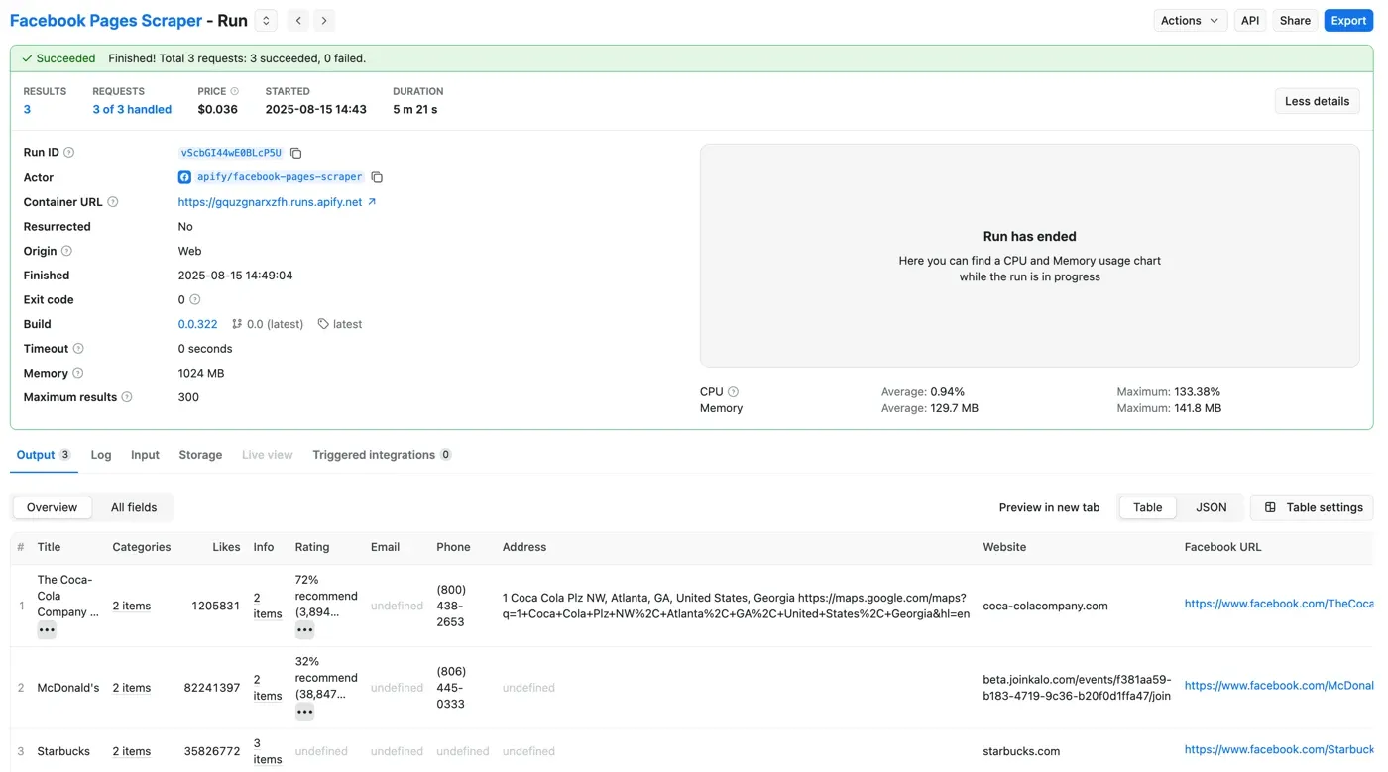Expand Coca-Cola title cell ellipsis
1388x772 pixels.
pyautogui.click(x=47, y=630)
